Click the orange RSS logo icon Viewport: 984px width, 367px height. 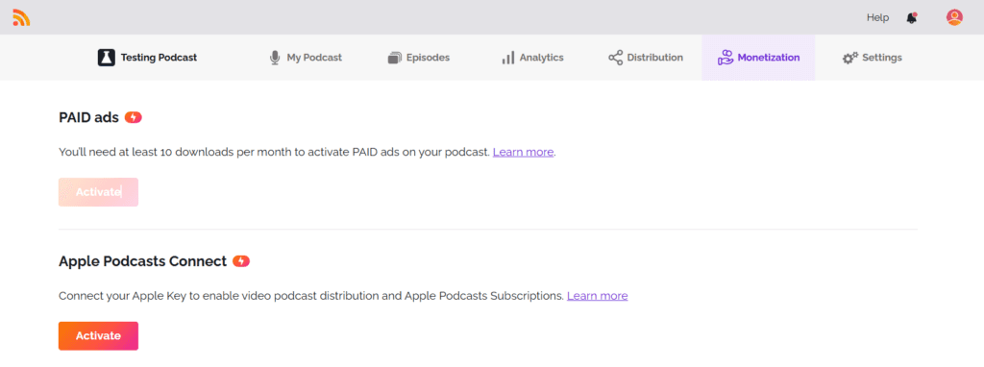pos(21,17)
